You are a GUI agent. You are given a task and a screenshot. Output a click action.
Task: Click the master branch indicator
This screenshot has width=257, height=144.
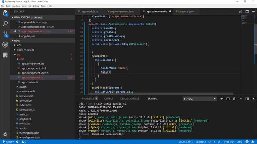click(8, 142)
